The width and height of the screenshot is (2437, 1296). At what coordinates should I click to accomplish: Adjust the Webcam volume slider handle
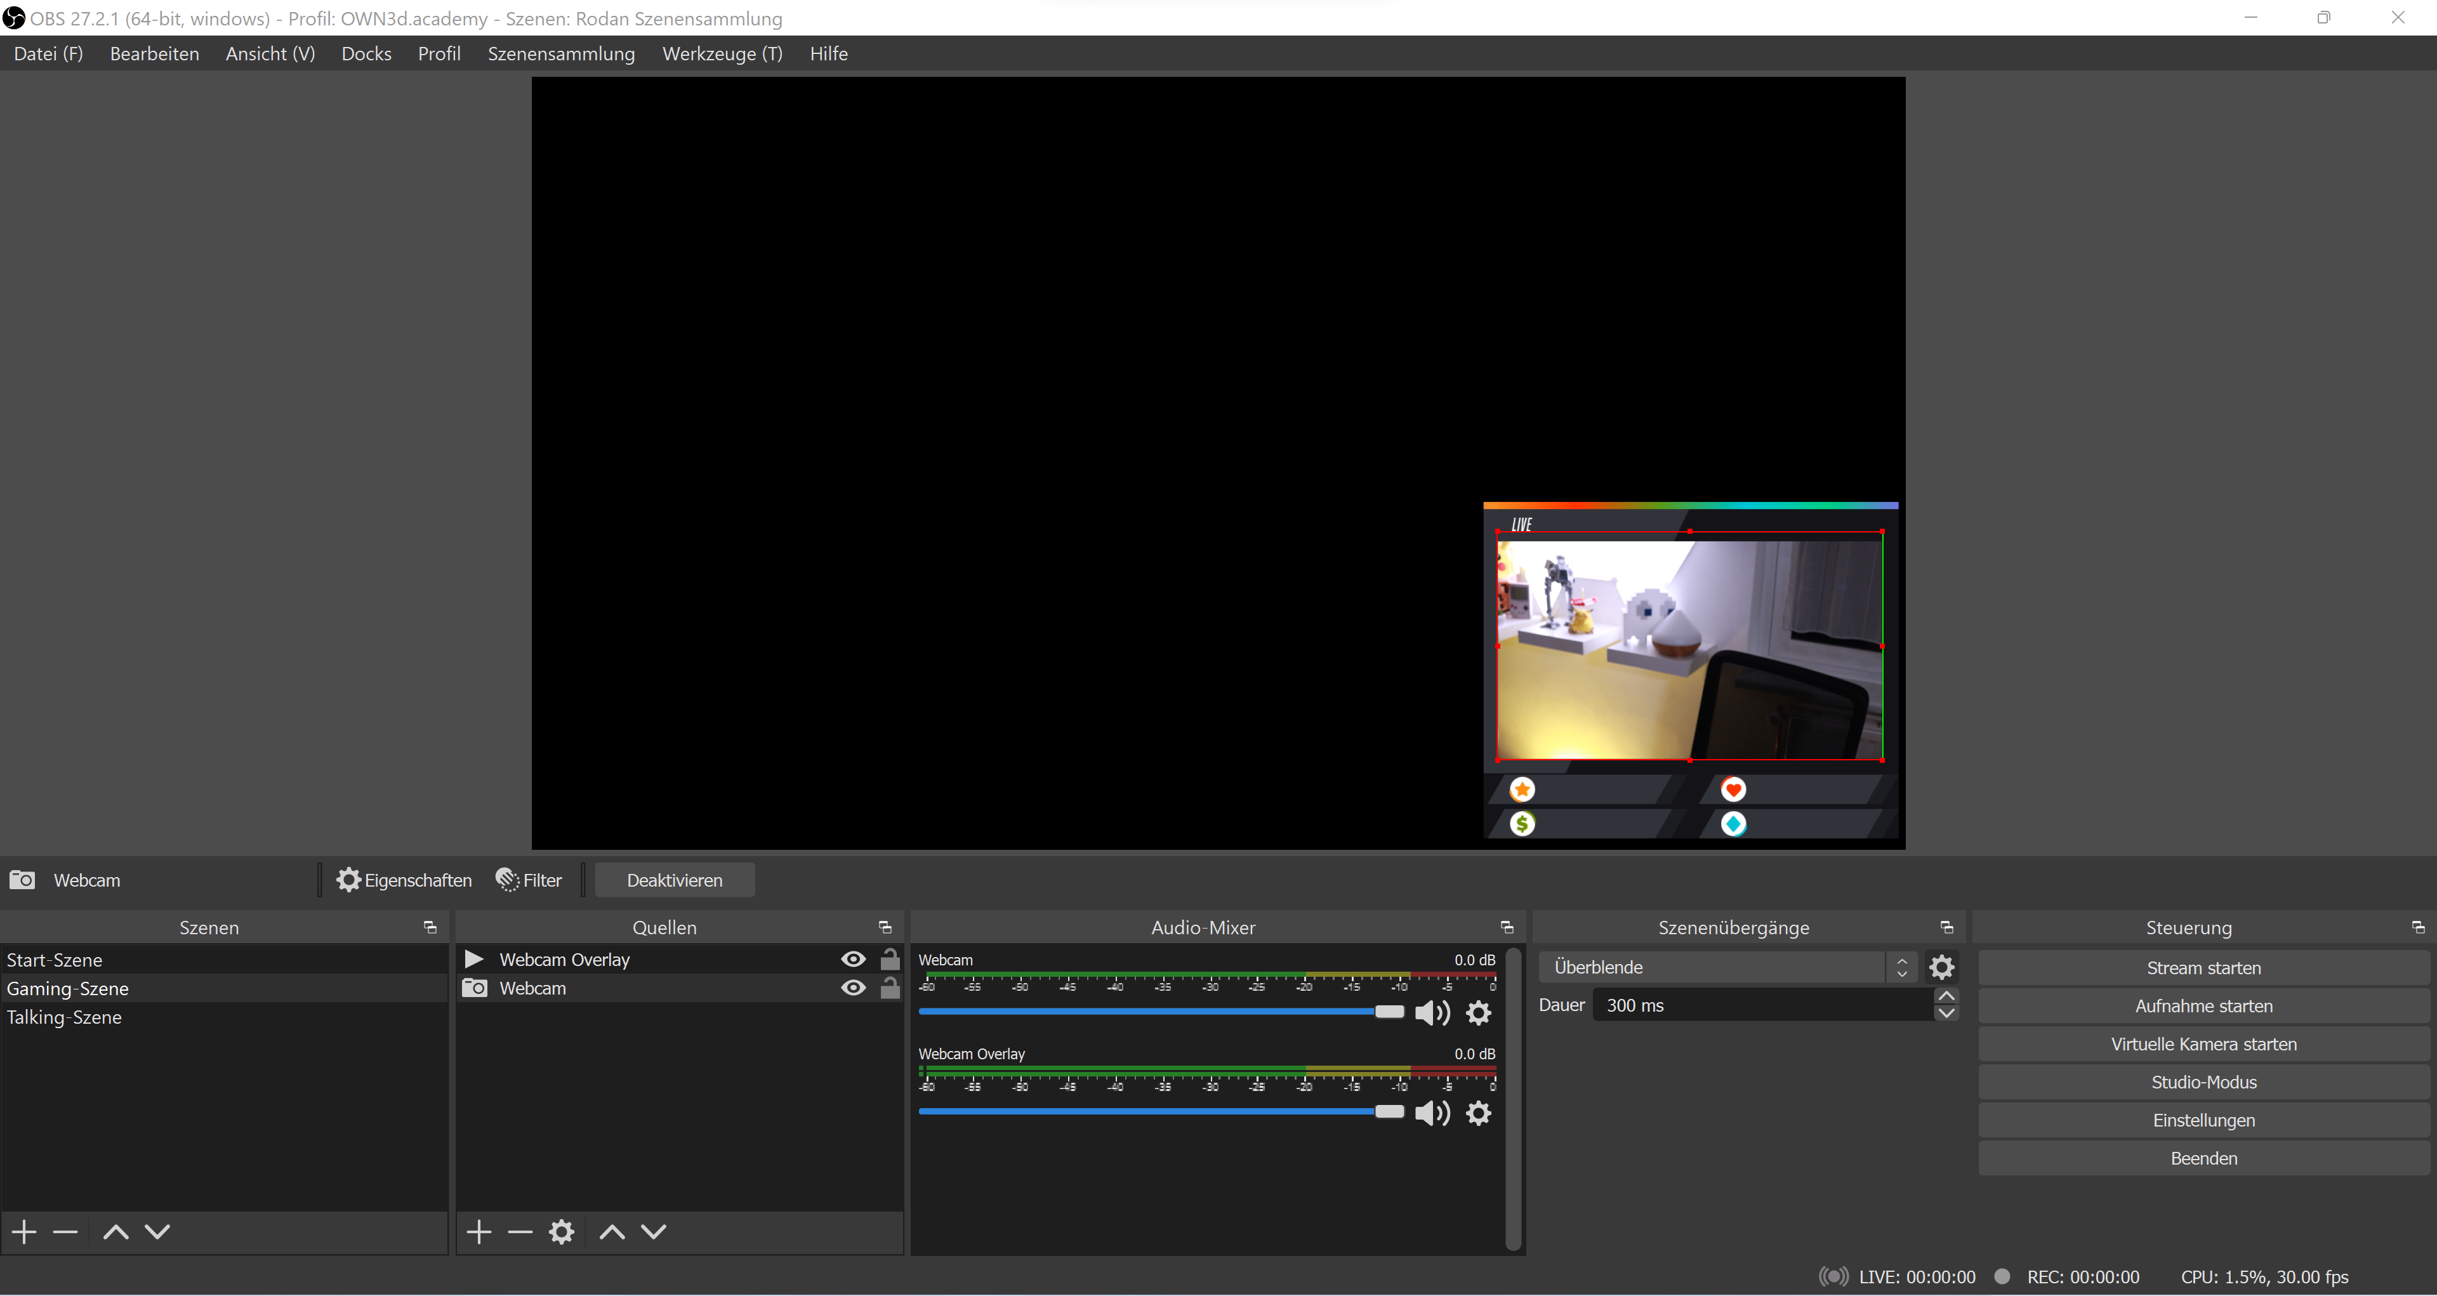pos(1389,1012)
